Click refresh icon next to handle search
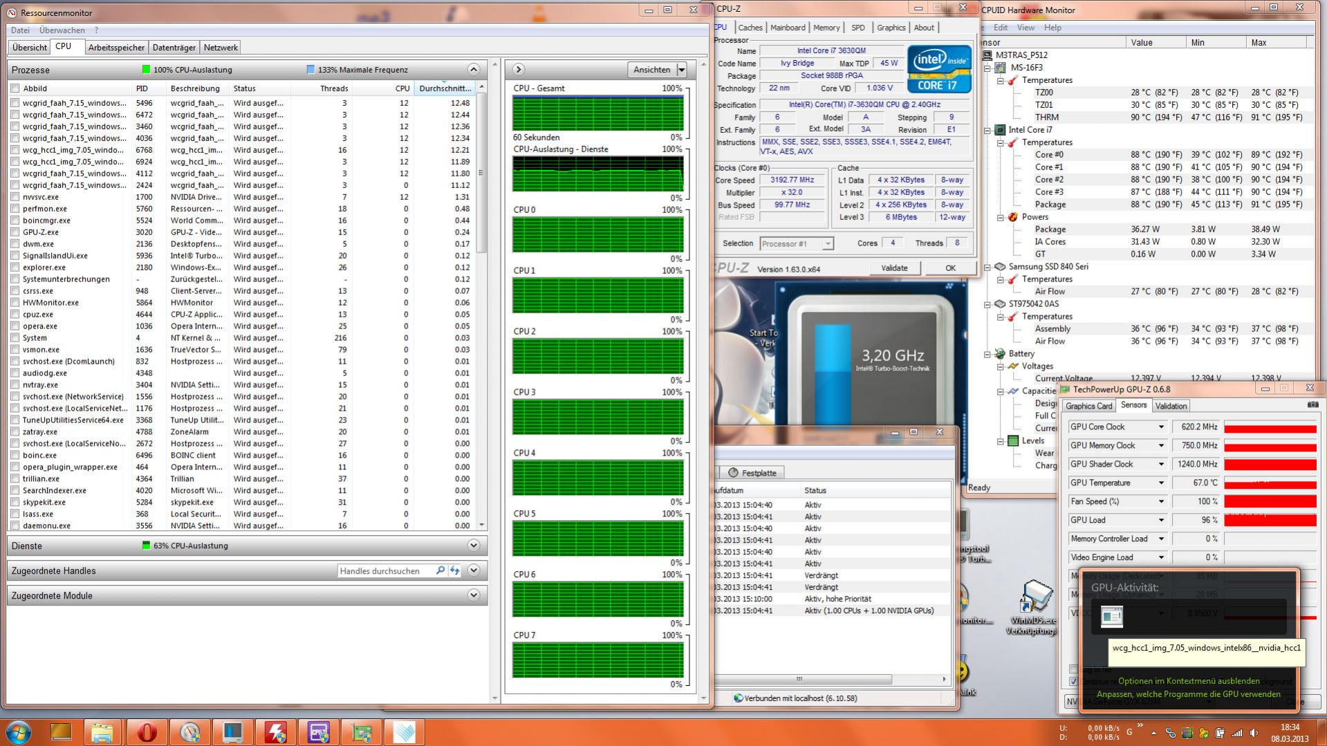 455,571
